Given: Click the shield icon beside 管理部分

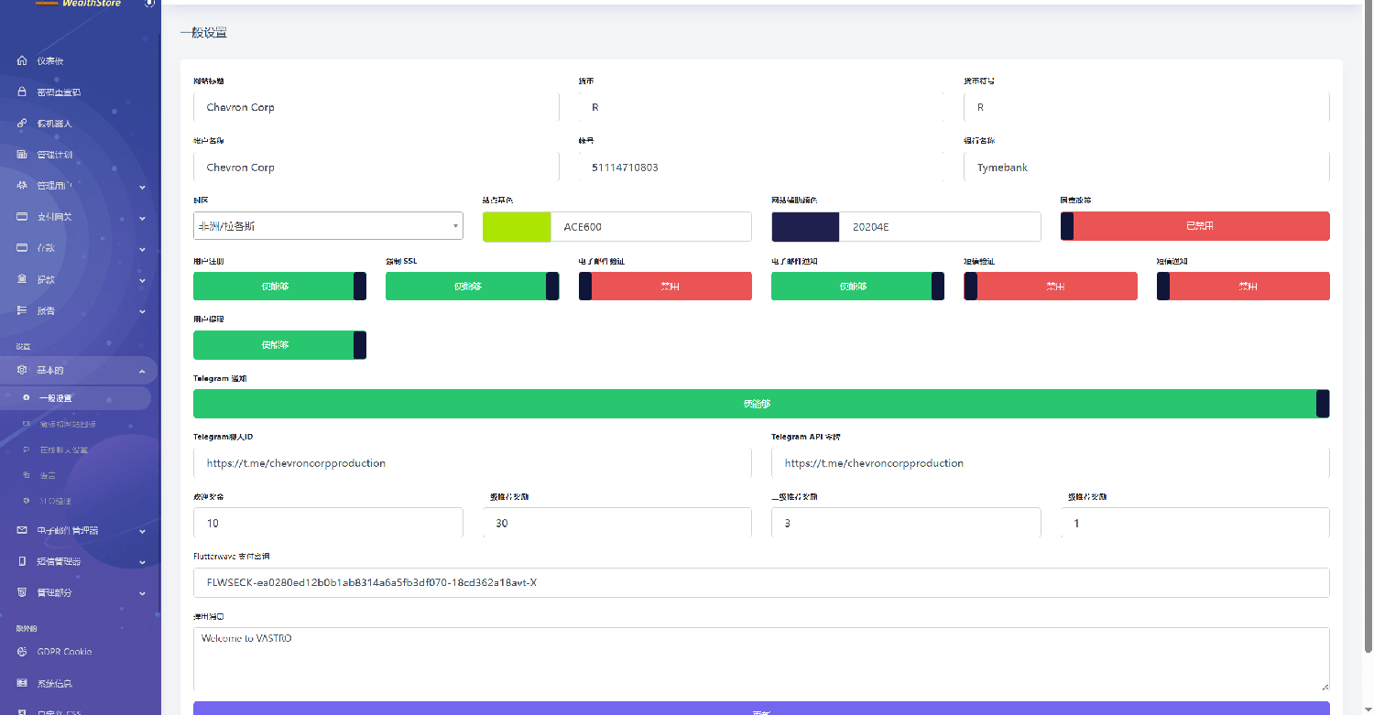Looking at the screenshot, I should click(x=22, y=592).
